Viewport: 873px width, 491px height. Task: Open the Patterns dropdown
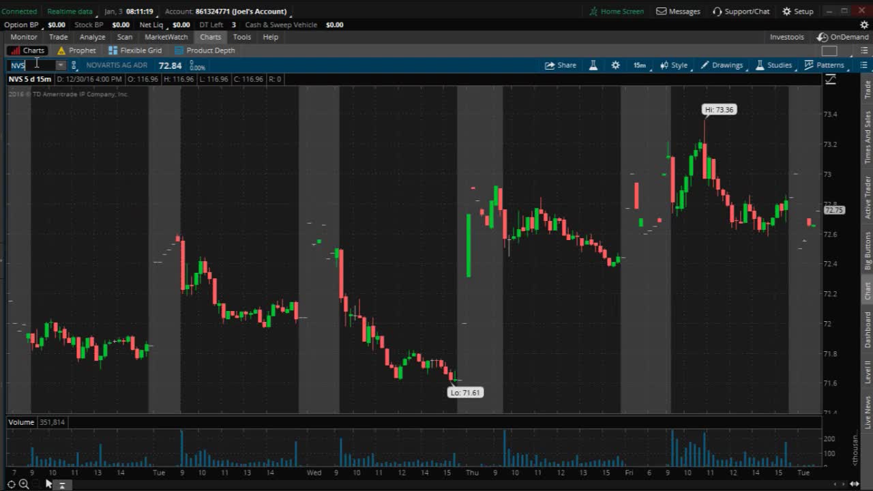click(825, 65)
